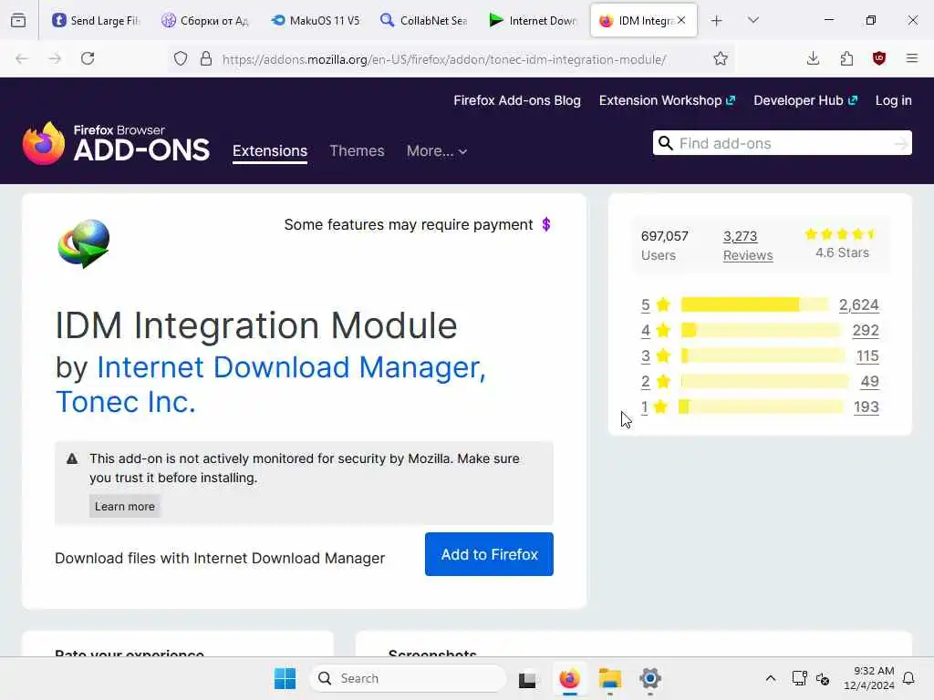Image resolution: width=934 pixels, height=700 pixels.
Task: Open Task View on taskbar
Action: 527,679
